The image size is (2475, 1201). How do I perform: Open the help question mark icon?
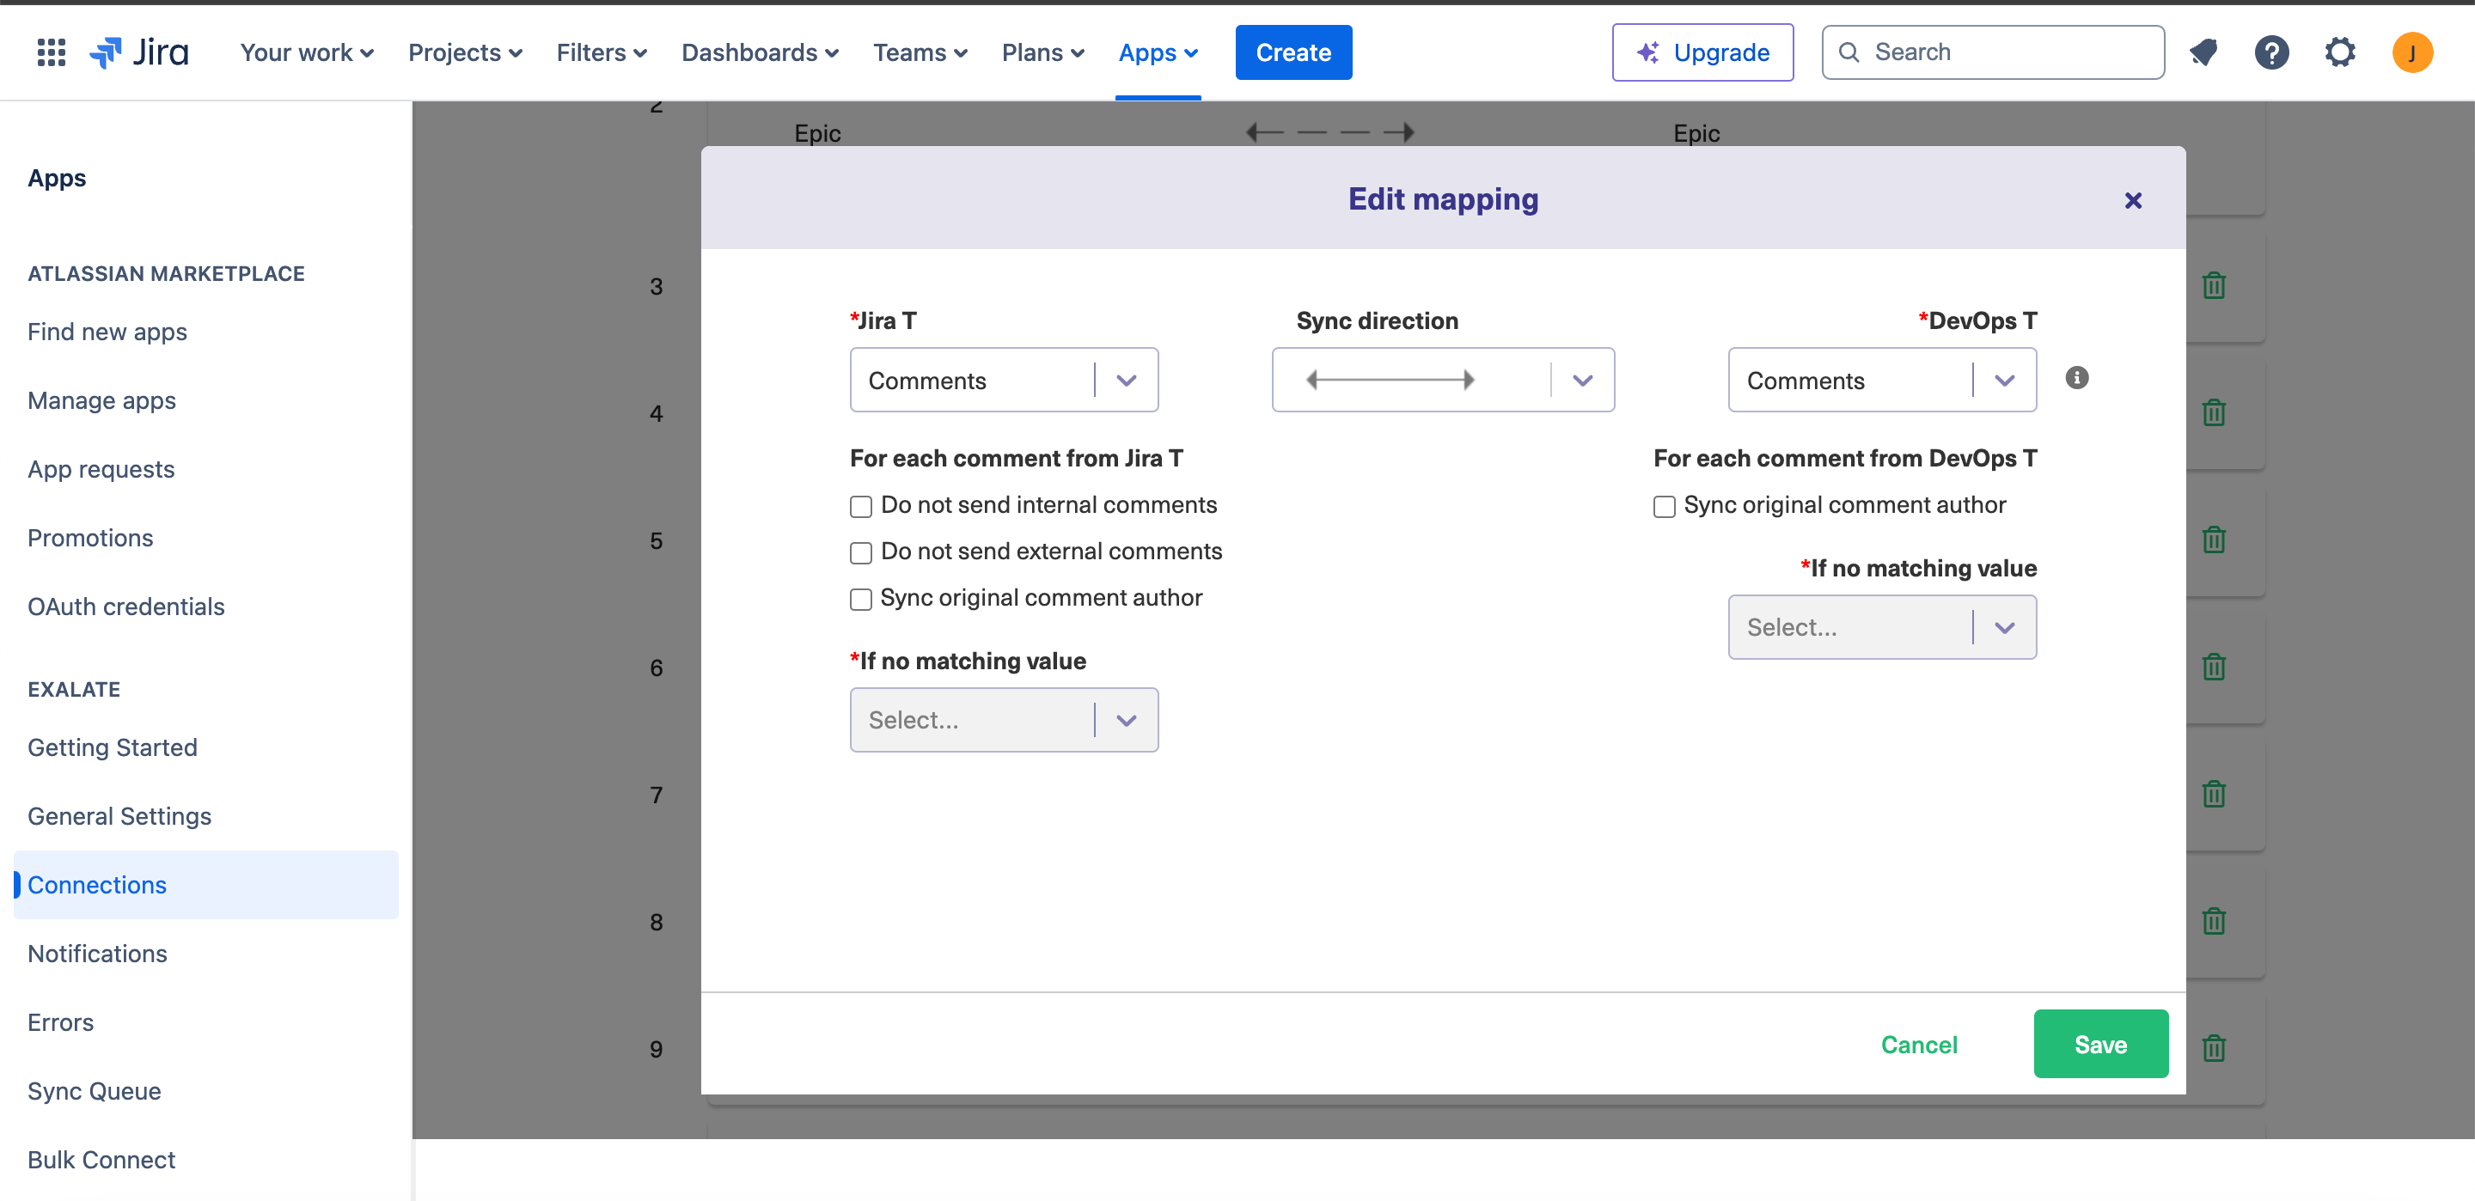[2271, 52]
